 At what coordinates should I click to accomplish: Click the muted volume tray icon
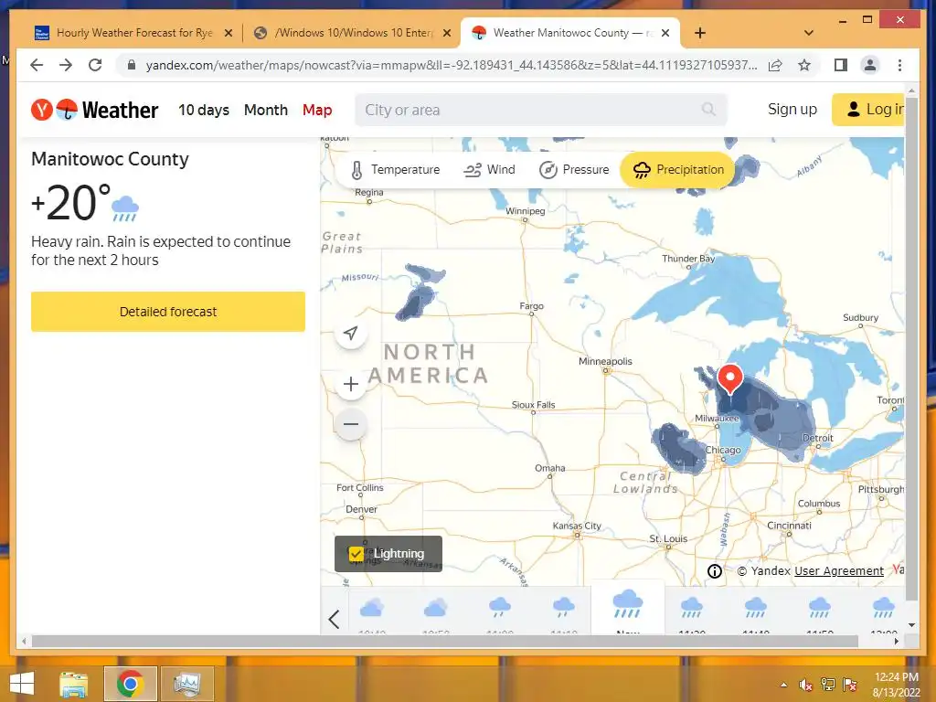point(805,686)
